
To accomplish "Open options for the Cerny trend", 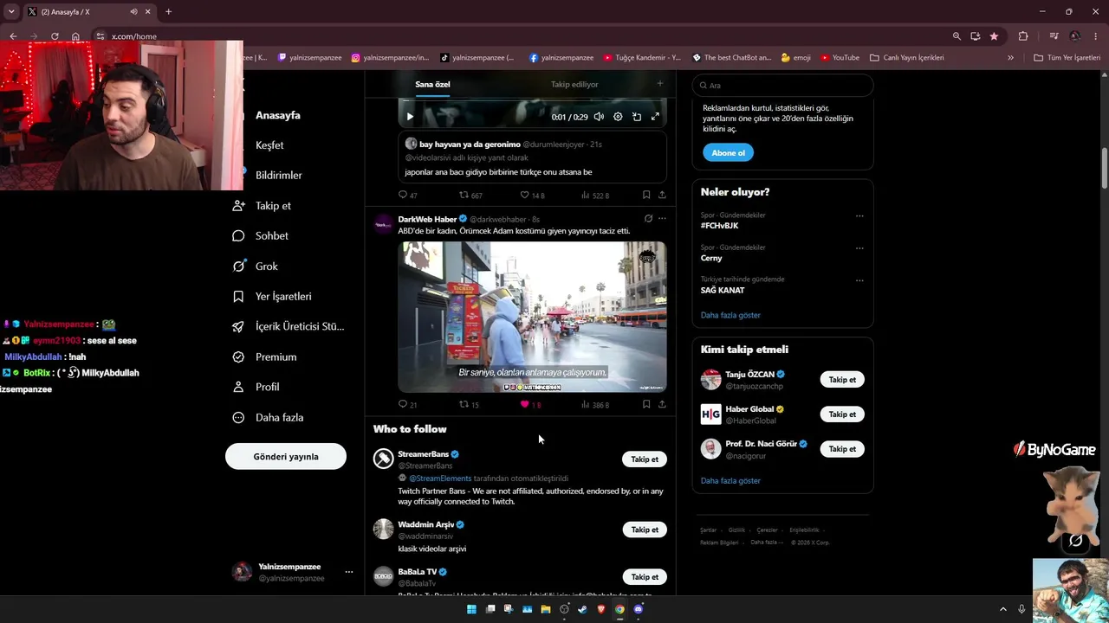I will pos(859,247).
